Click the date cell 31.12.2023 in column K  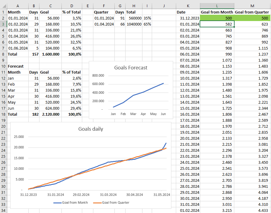188,18
